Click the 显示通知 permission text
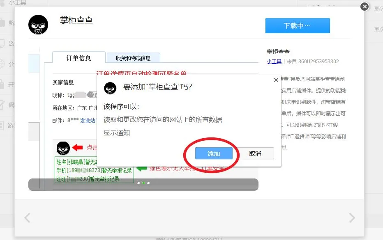 (117, 133)
